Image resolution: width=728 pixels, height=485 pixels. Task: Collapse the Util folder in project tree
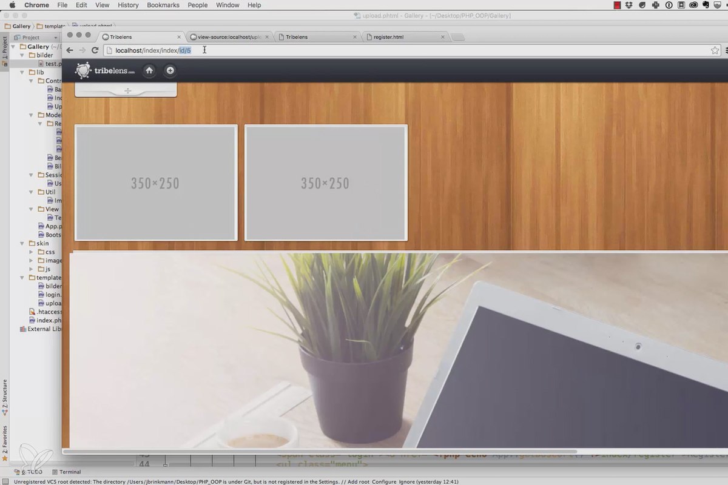tap(32, 192)
